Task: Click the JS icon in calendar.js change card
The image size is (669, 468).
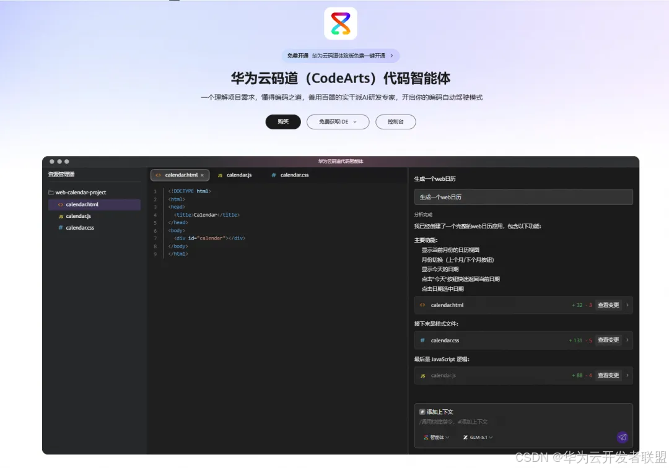Action: (423, 376)
